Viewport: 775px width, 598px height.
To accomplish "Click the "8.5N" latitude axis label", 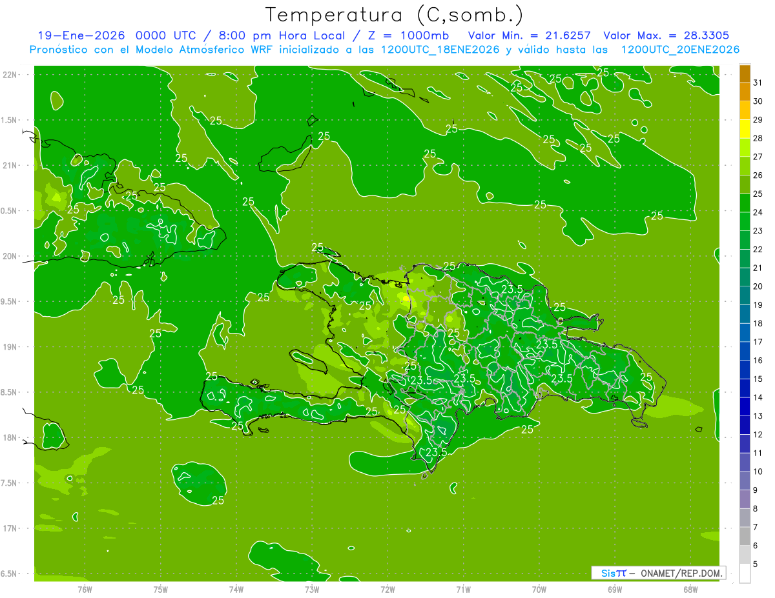I will [x=10, y=392].
